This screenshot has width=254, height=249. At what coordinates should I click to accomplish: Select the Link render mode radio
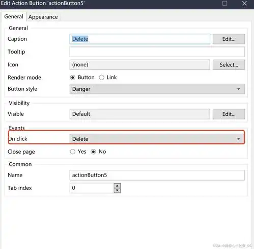point(101,78)
